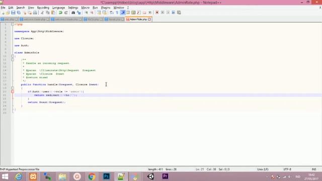Open the Macro menu
Viewport: 322px width, 181px height.
[x=85, y=8]
